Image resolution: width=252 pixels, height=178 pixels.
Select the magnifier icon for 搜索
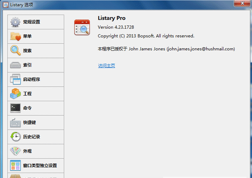tap(16, 50)
